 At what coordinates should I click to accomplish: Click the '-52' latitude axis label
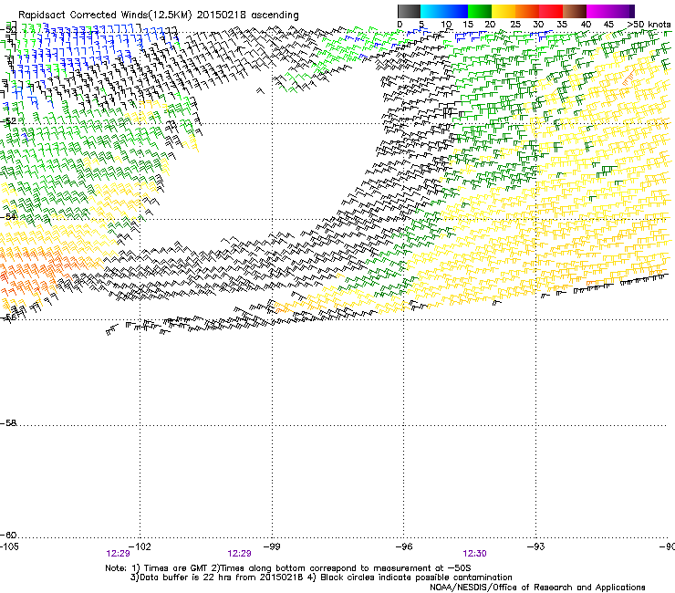click(8, 121)
